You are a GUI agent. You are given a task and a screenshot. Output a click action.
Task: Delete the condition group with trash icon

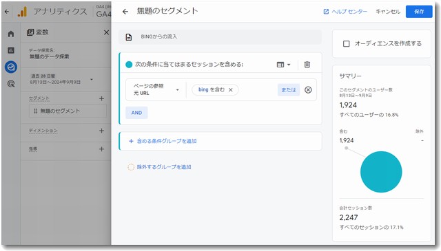[307, 65]
